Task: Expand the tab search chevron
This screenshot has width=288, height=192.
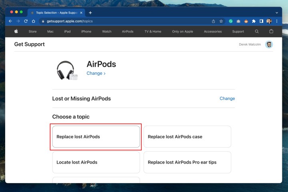Action: (x=277, y=13)
